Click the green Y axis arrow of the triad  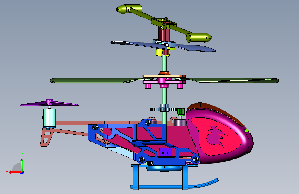[22, 165]
